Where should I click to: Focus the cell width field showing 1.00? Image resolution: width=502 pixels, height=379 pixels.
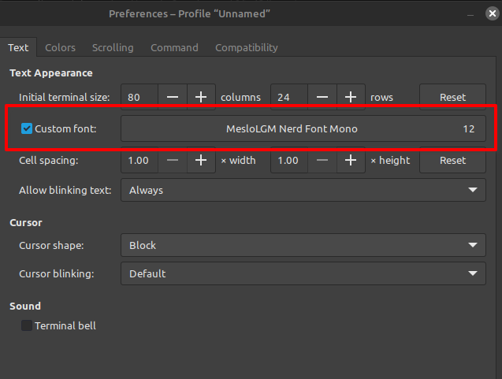139,160
